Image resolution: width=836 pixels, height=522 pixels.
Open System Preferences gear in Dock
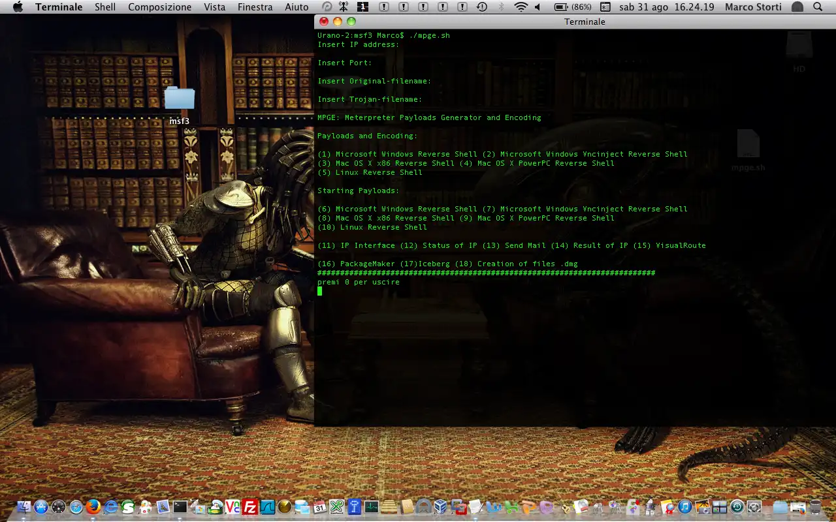(x=754, y=507)
